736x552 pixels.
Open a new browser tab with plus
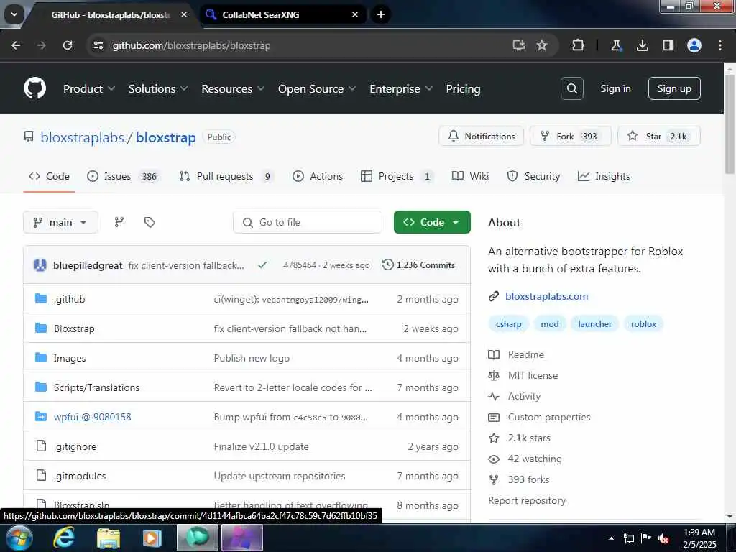tap(381, 14)
